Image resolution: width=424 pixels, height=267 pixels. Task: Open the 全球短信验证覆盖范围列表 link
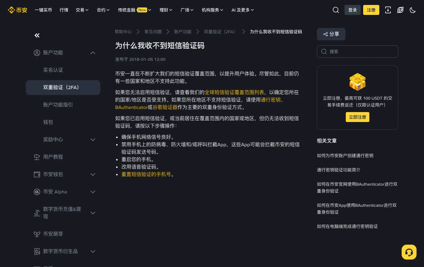point(234,92)
